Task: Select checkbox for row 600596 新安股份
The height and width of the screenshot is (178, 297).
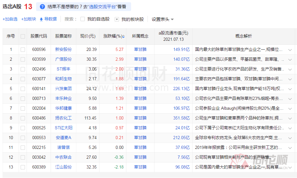Action: (x=23, y=50)
